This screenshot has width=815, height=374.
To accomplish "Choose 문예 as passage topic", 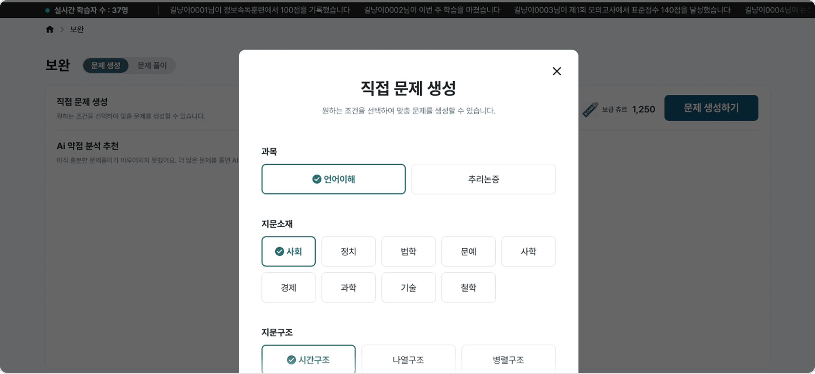I will (468, 251).
